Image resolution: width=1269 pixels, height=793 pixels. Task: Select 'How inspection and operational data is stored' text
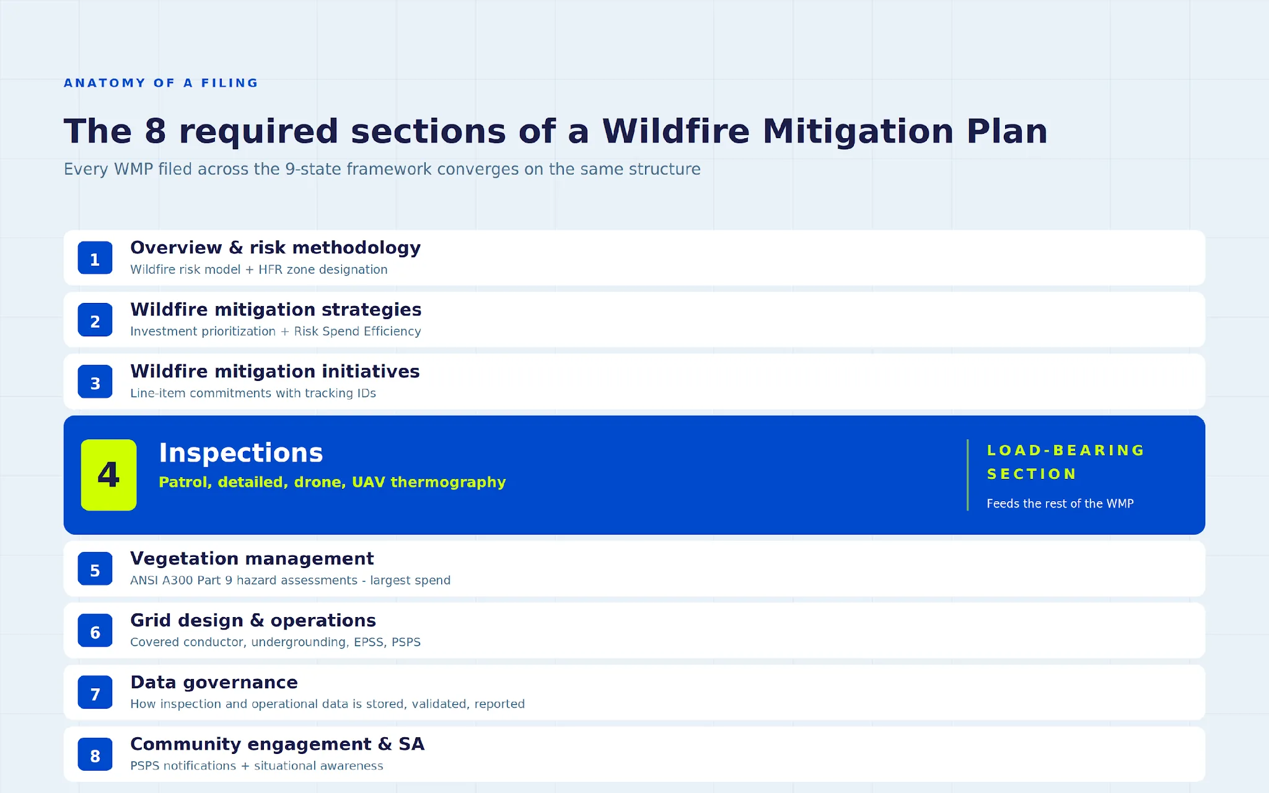[267, 704]
